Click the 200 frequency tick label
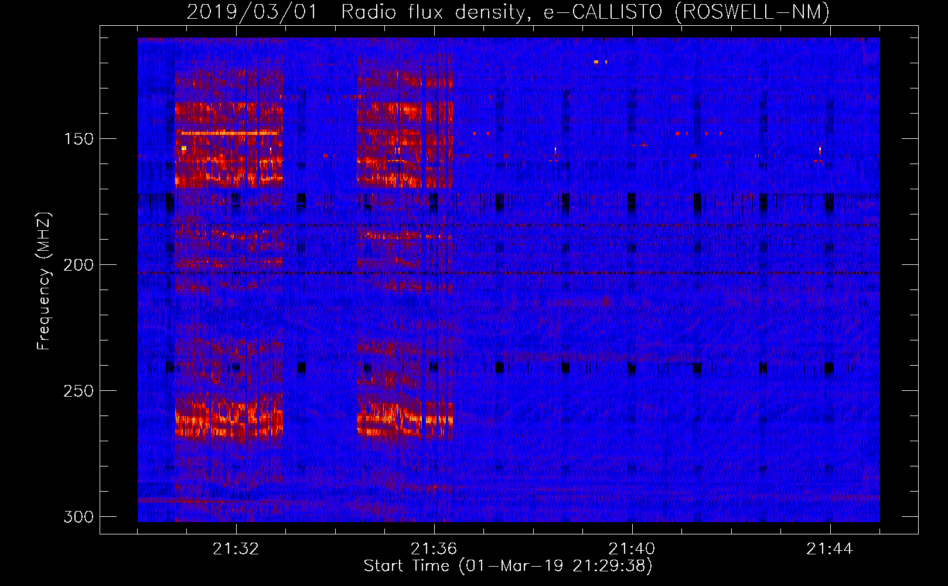This screenshot has width=948, height=586. tap(79, 265)
